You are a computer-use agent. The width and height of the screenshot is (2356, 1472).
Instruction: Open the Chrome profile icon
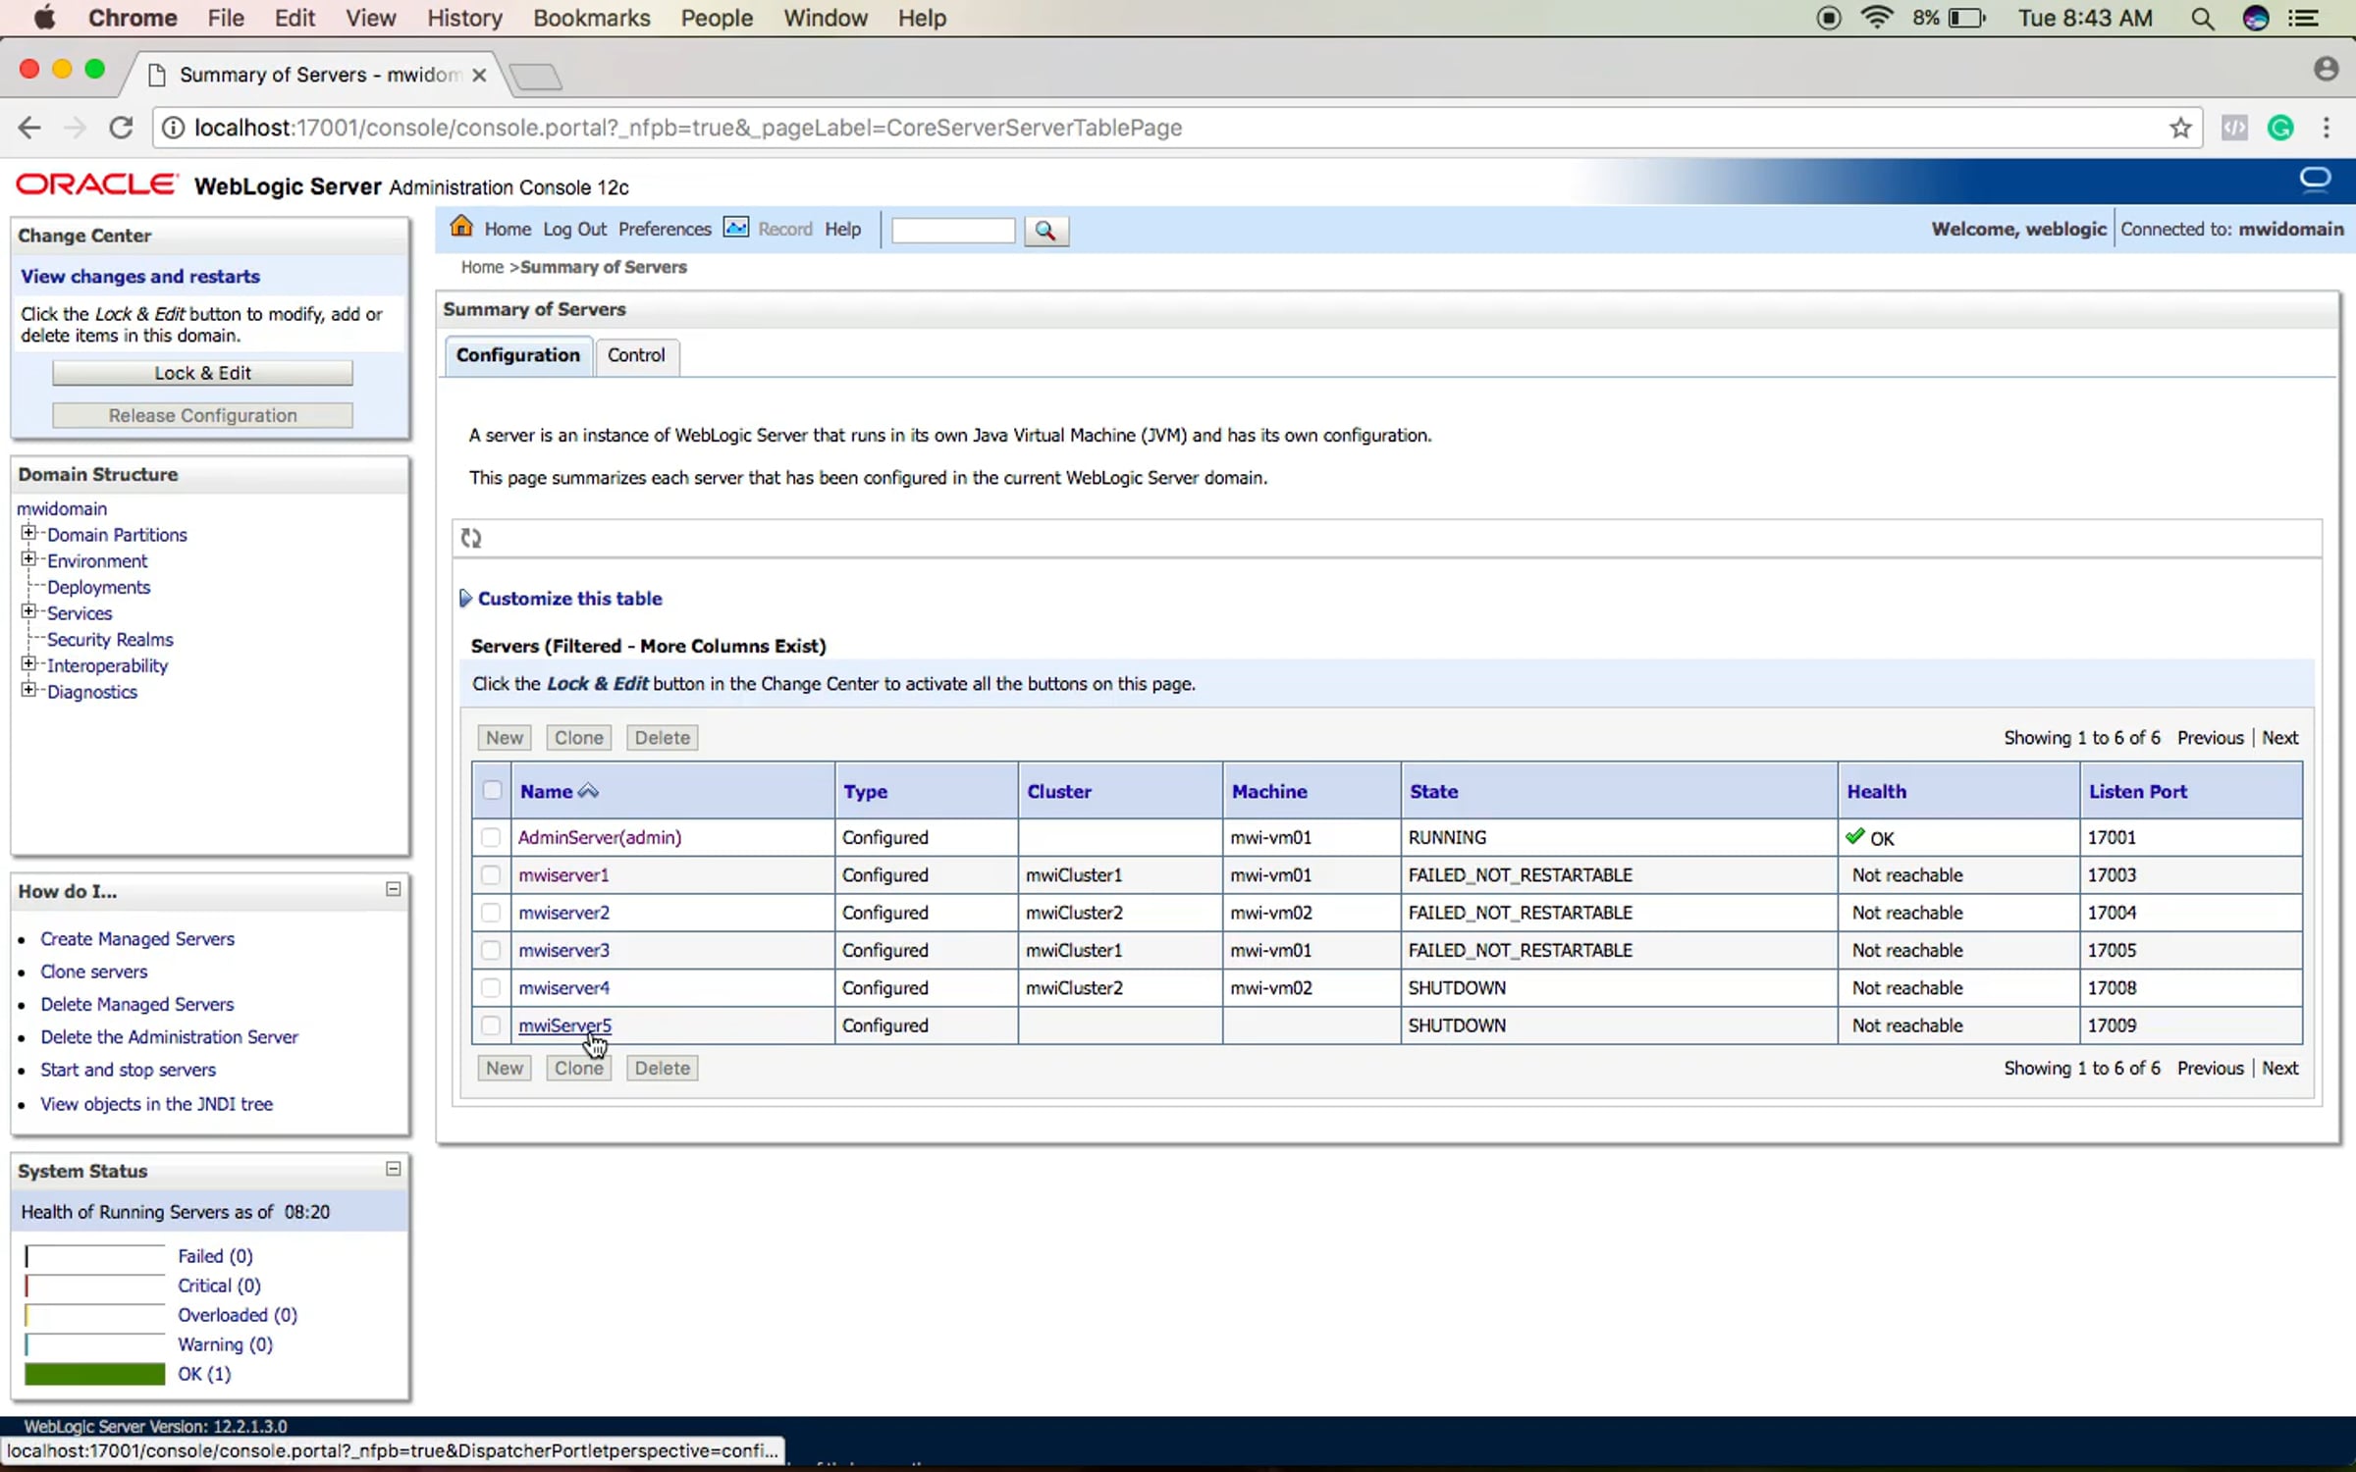[x=2326, y=69]
